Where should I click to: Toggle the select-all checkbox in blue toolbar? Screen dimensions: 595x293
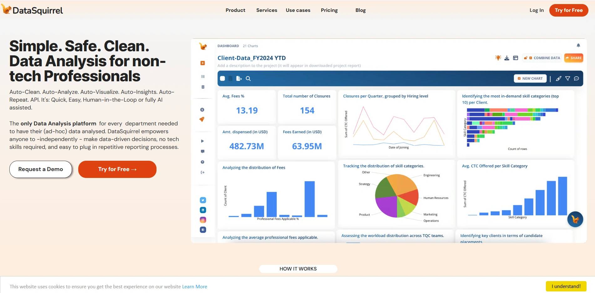(x=223, y=78)
